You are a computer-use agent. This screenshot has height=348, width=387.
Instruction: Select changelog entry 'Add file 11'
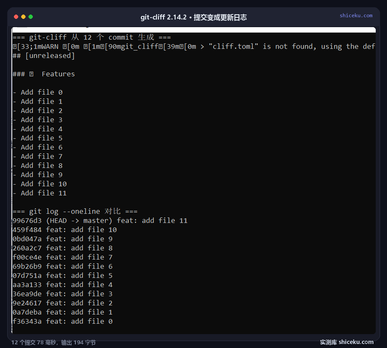click(40, 193)
